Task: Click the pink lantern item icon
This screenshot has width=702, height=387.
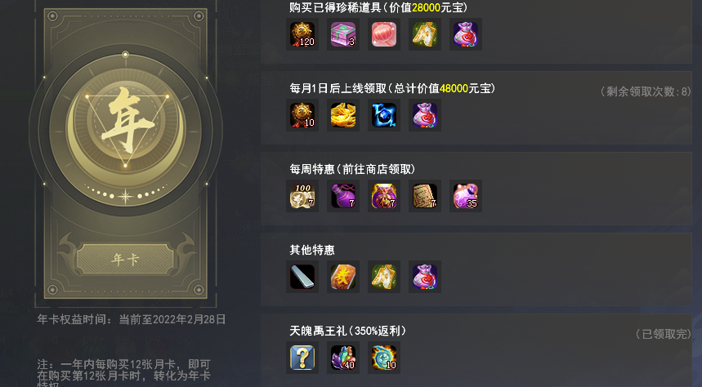Action: pos(383,34)
